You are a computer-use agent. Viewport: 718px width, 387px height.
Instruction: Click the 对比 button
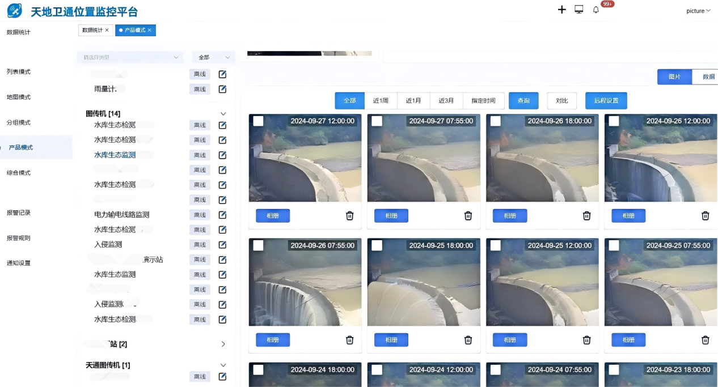point(562,100)
